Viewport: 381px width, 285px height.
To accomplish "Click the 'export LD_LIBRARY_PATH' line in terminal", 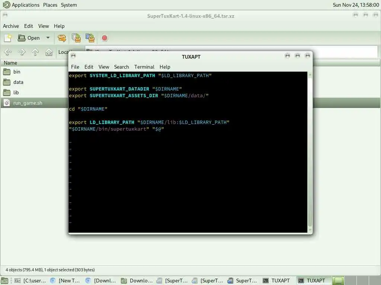I will click(x=149, y=122).
